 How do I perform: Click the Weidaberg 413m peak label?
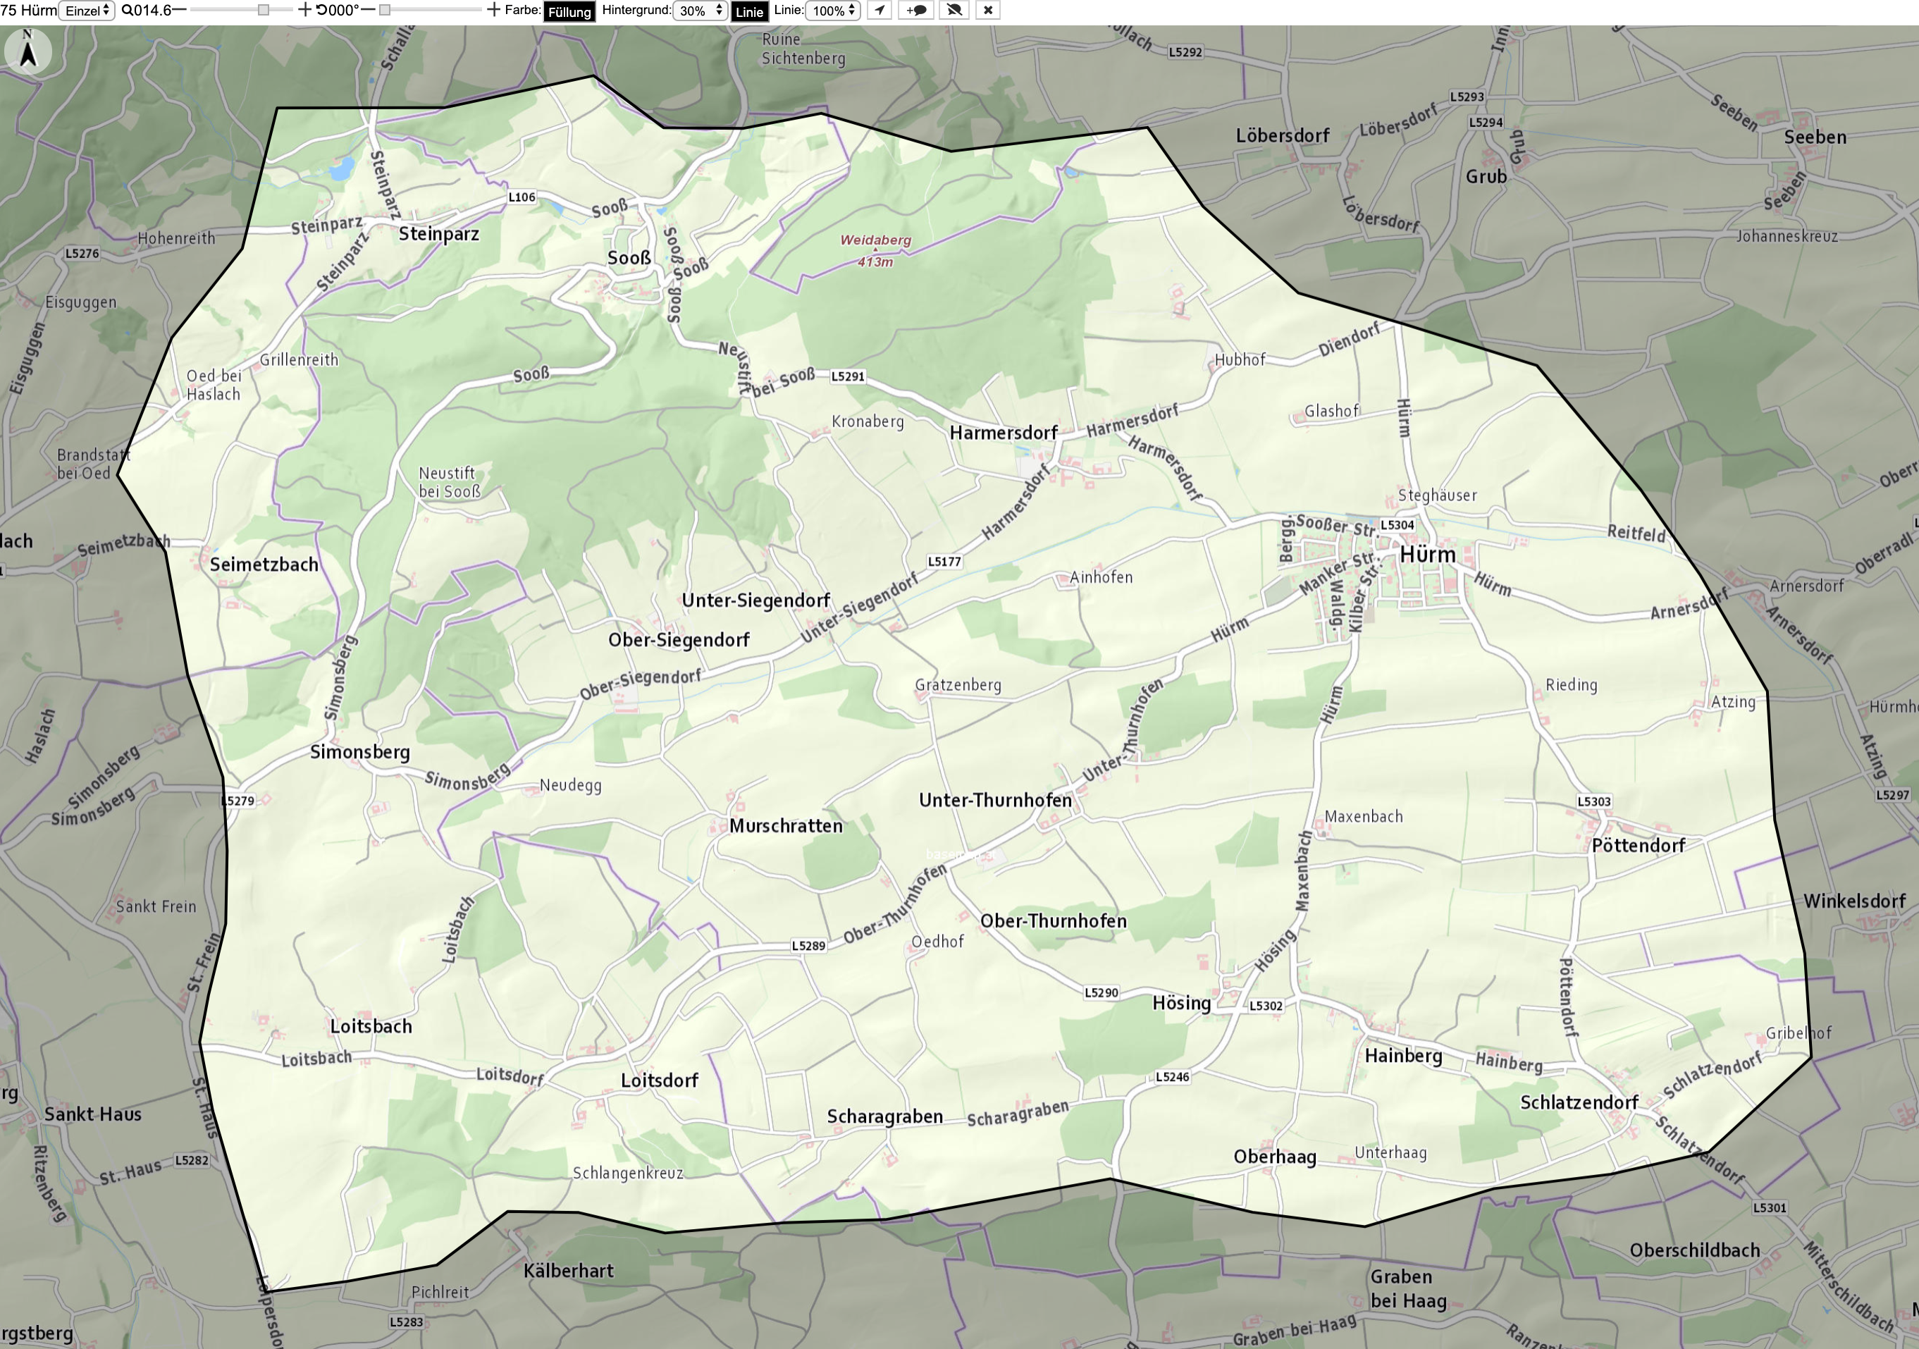coord(875,250)
